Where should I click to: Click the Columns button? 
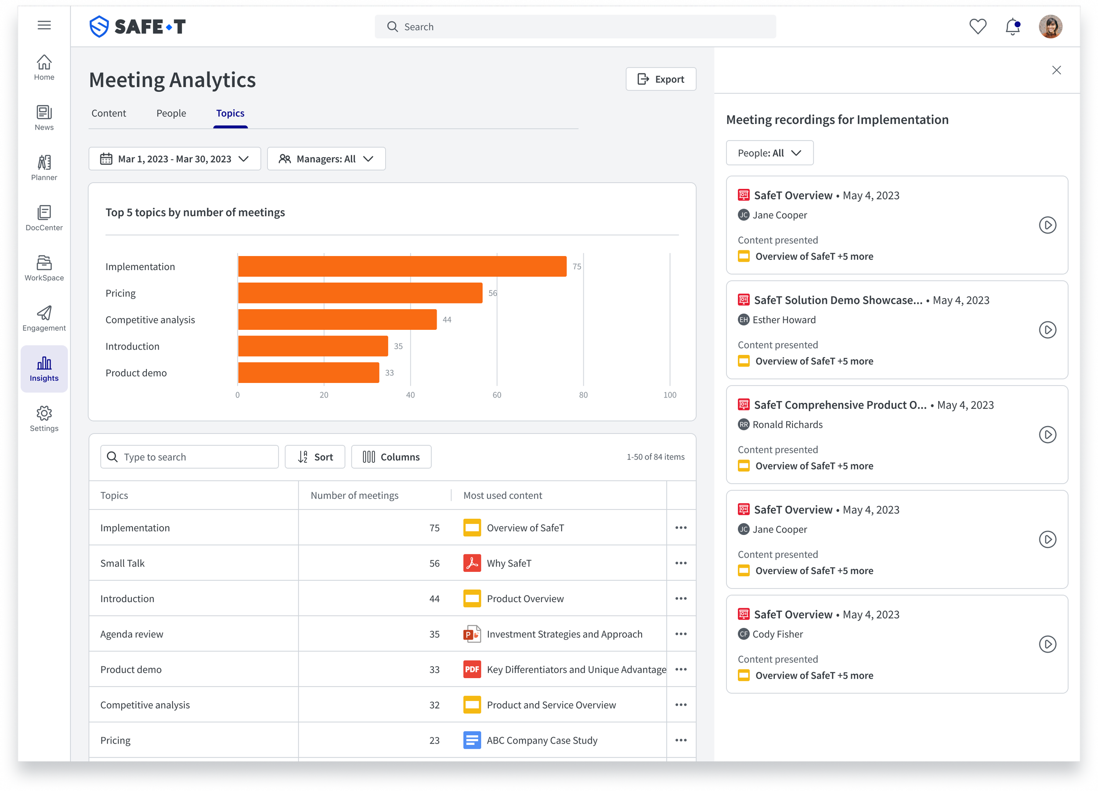point(391,456)
